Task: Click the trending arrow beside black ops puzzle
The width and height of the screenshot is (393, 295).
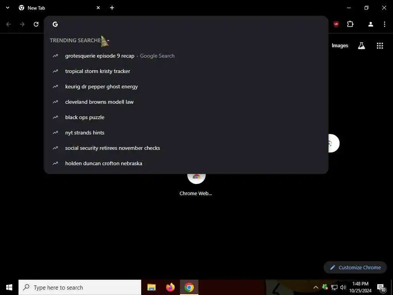Action: tap(55, 118)
